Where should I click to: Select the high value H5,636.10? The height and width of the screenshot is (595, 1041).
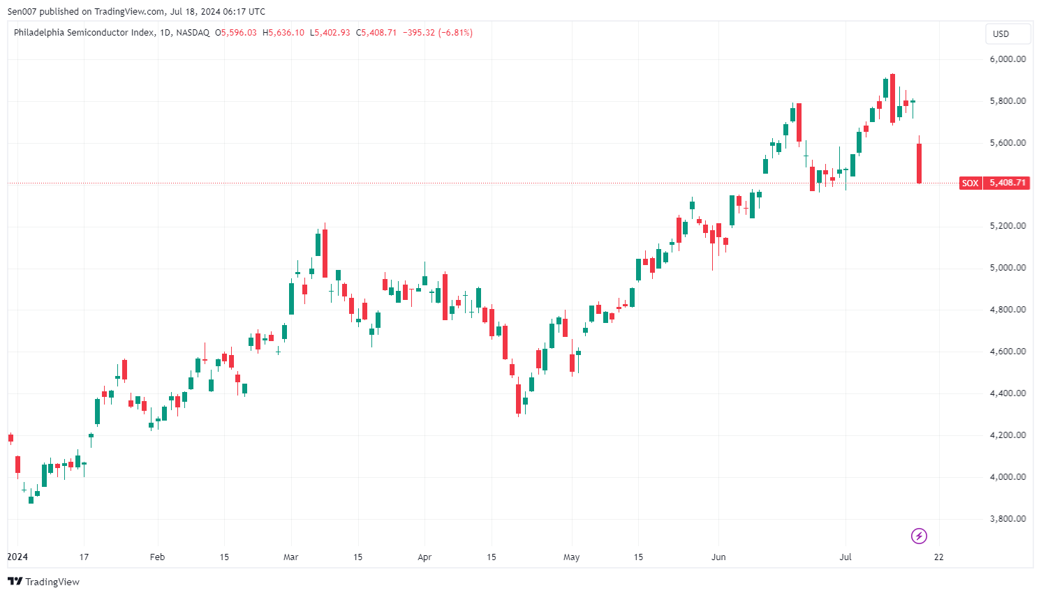point(283,33)
